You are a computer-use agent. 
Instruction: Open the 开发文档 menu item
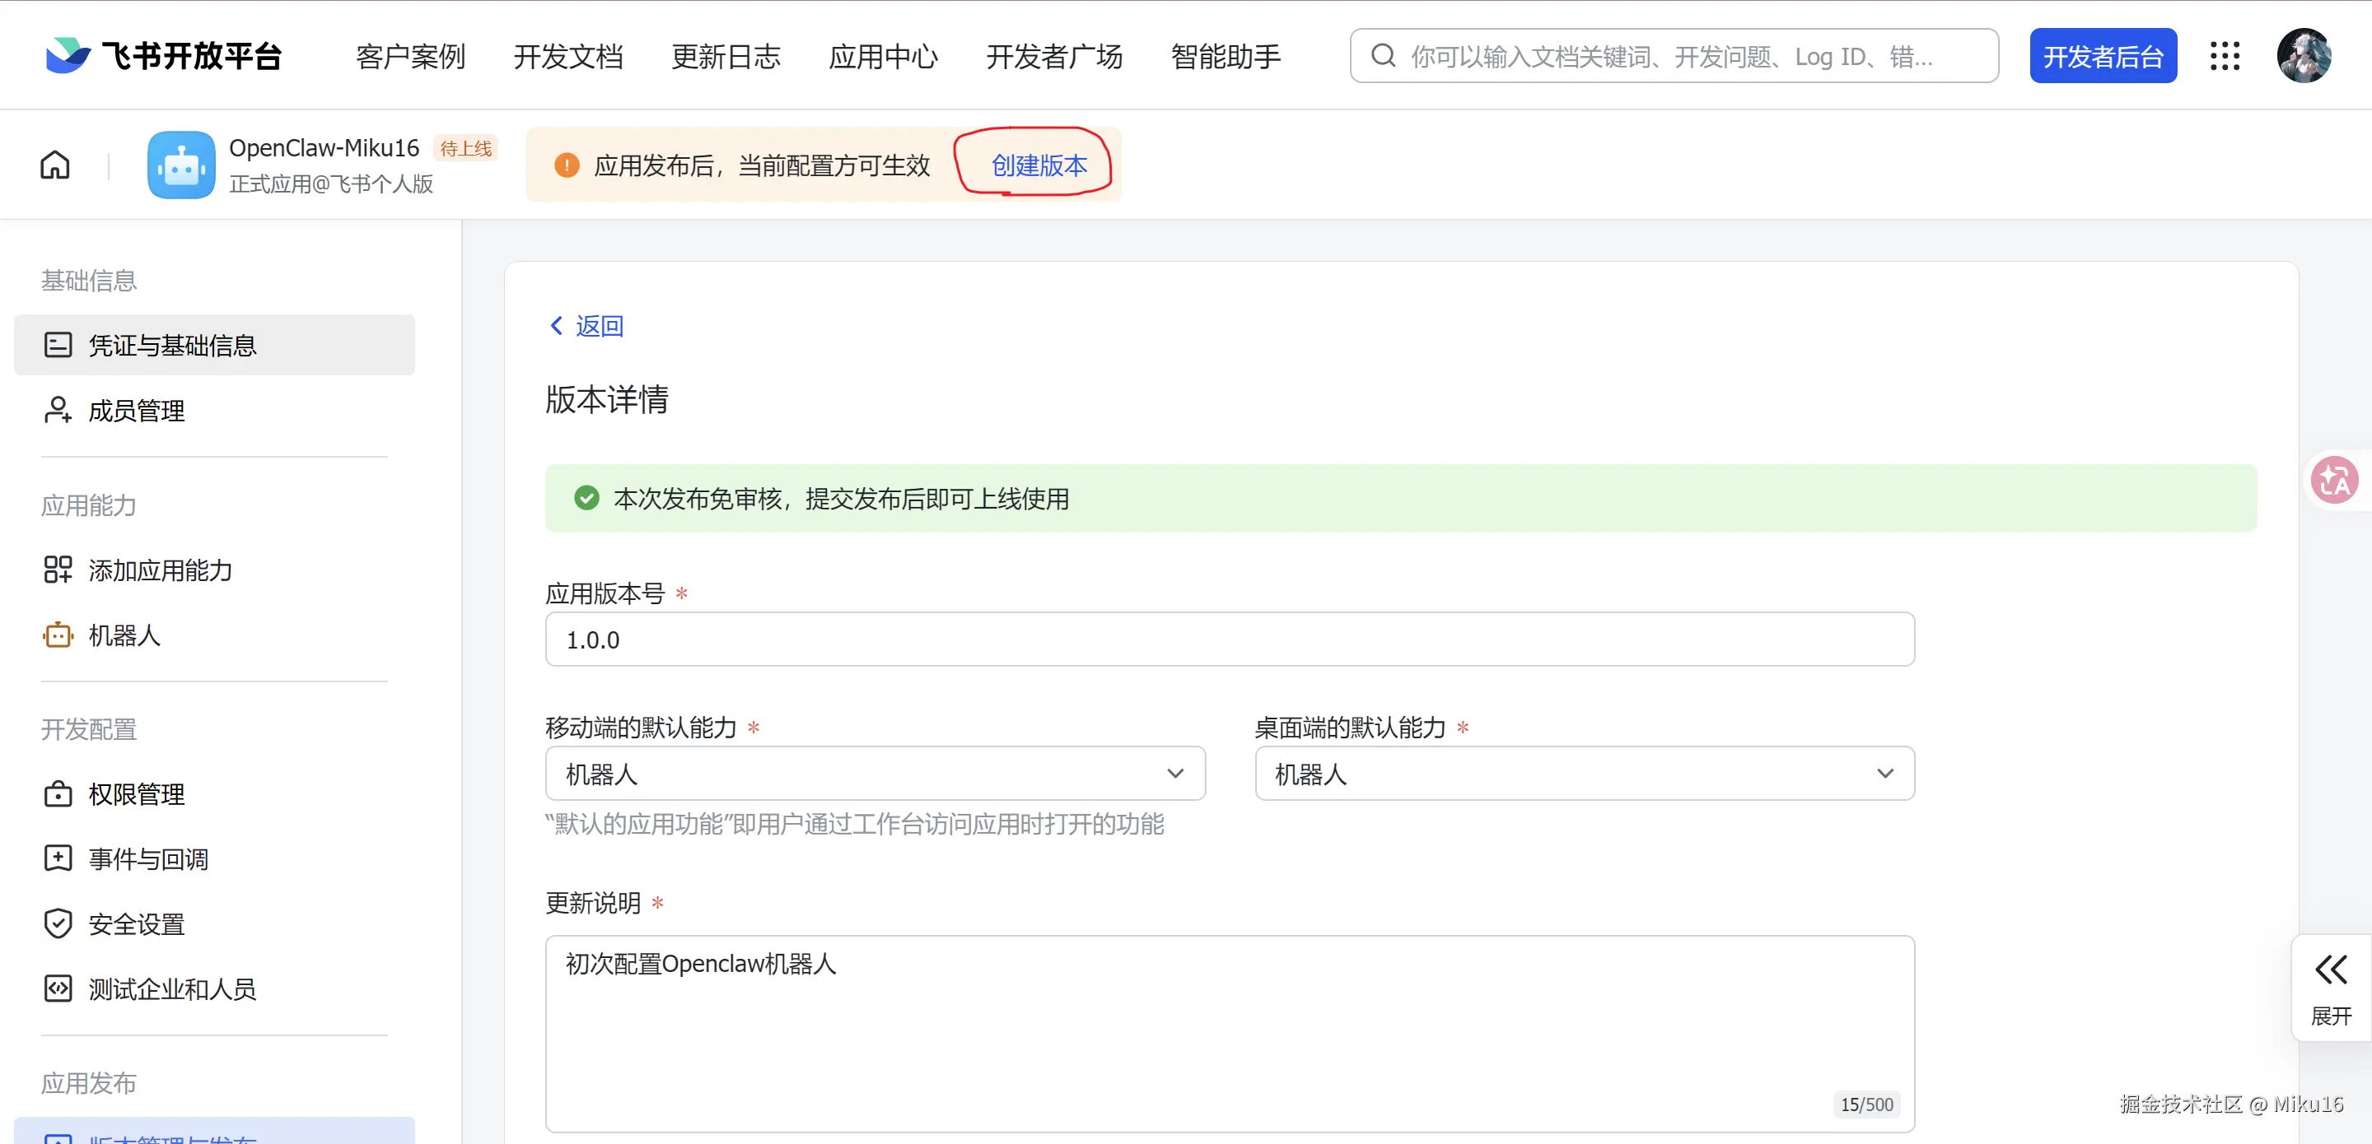pyautogui.click(x=568, y=56)
